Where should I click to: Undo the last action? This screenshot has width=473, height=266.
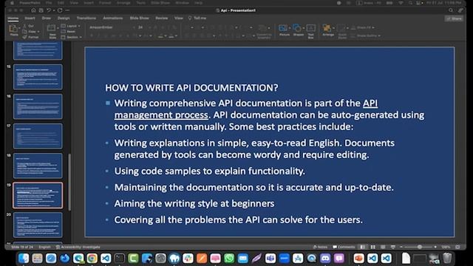pos(49,10)
